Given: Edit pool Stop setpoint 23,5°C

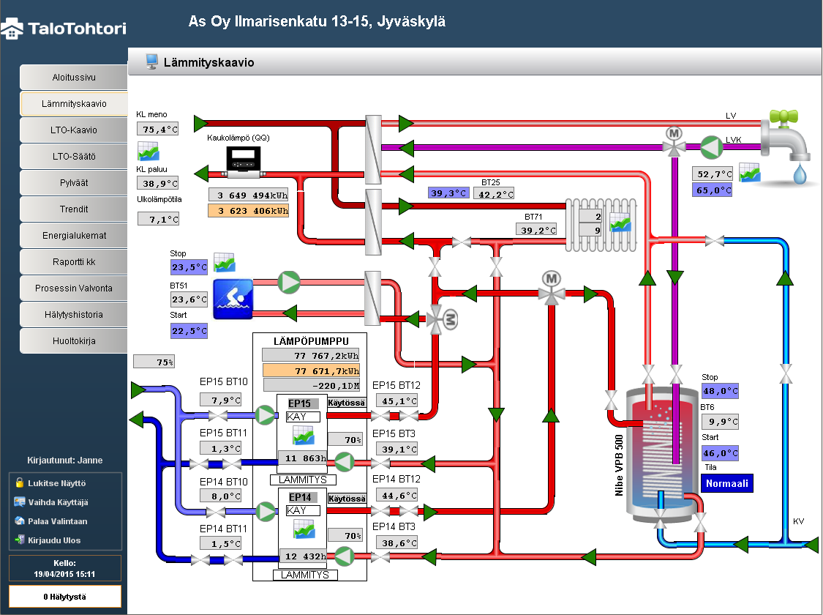Looking at the screenshot, I should click(x=189, y=266).
